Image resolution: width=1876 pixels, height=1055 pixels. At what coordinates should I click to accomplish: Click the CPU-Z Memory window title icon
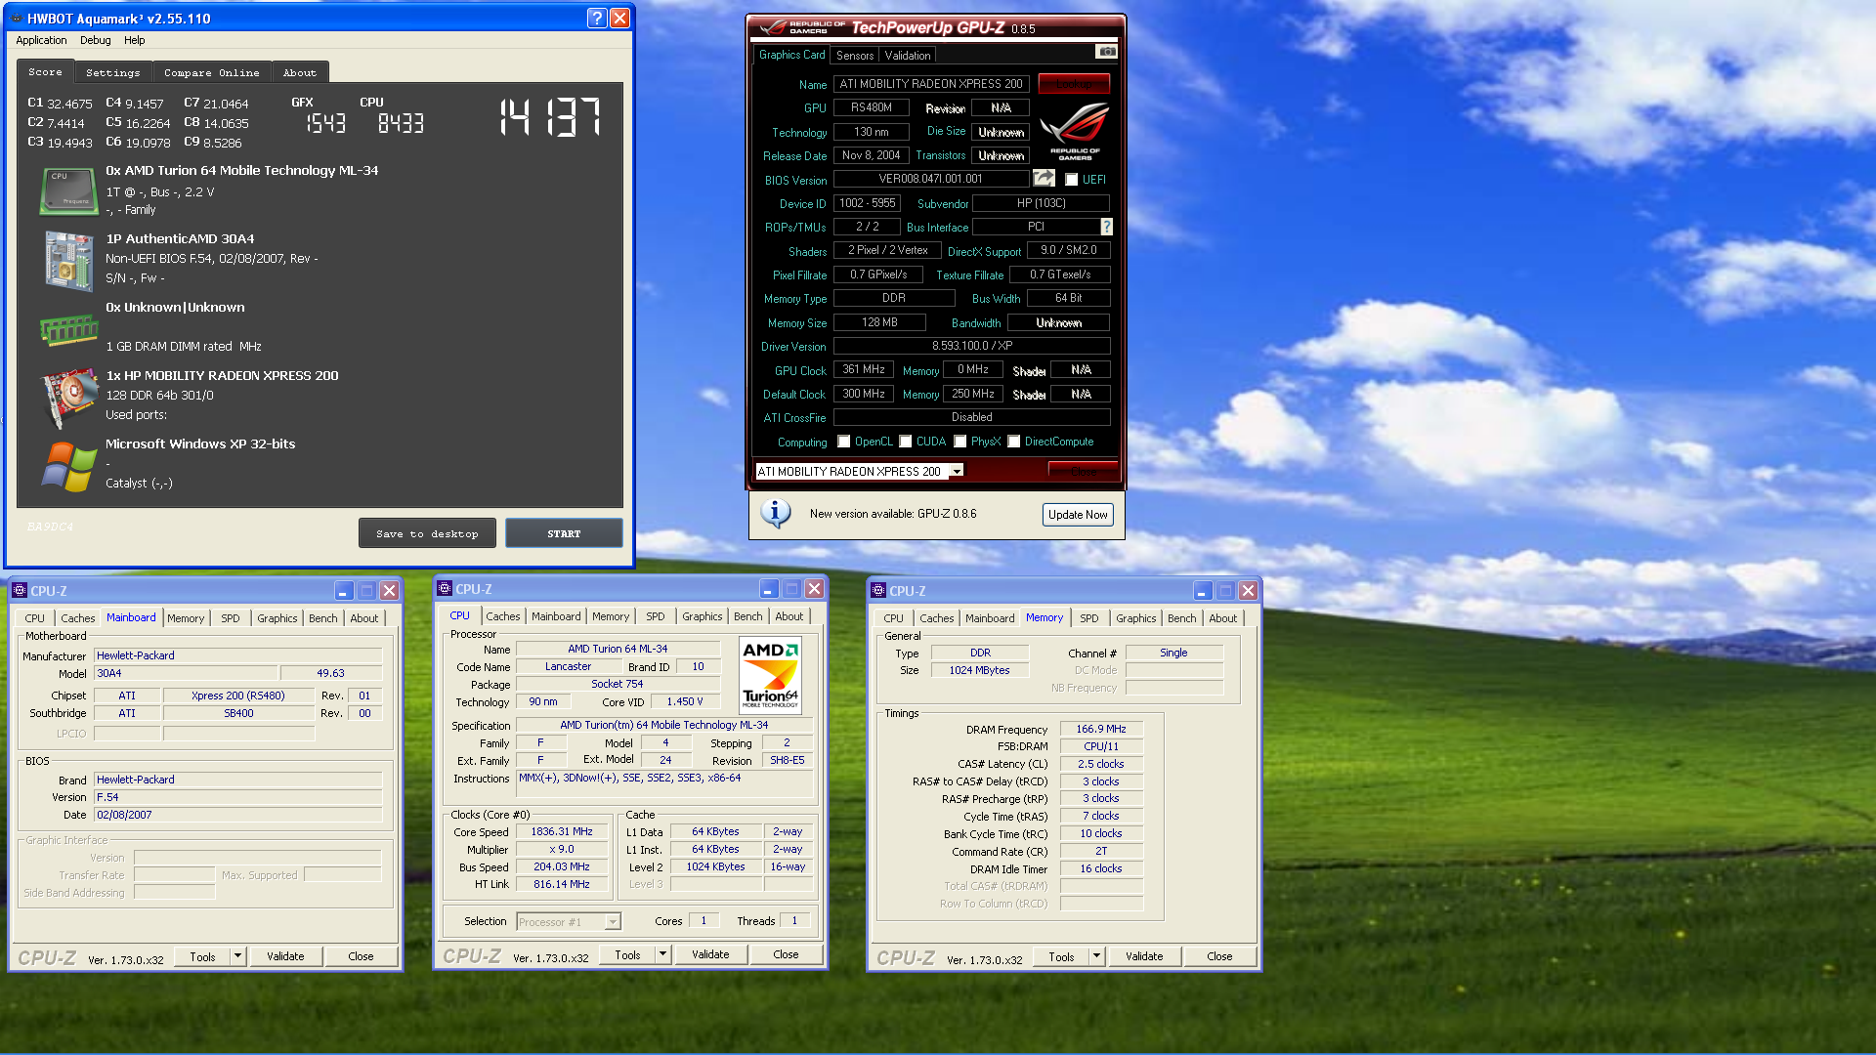click(x=877, y=590)
